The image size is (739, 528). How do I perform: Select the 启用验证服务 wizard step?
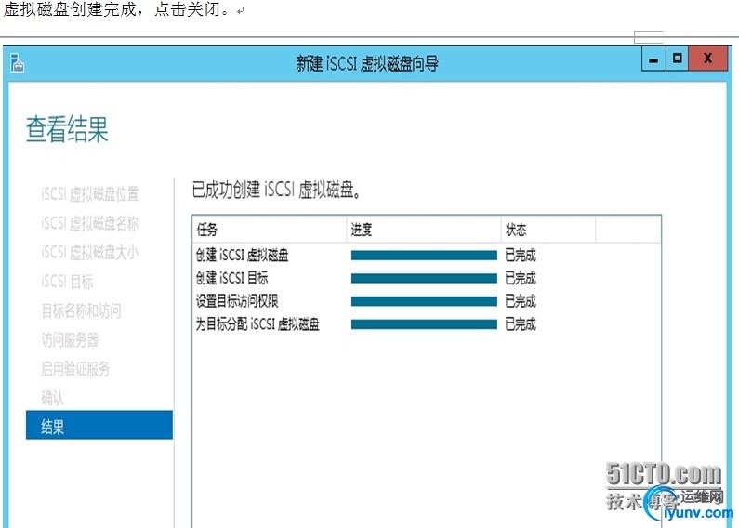click(x=75, y=369)
